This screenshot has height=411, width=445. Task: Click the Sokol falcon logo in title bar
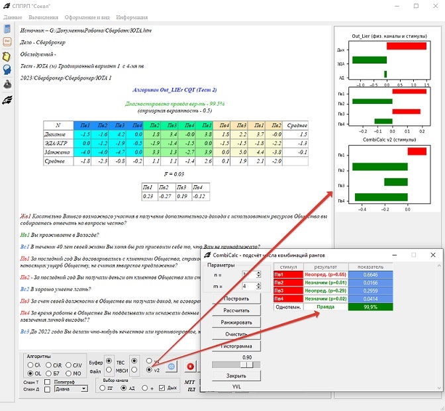[7, 6]
